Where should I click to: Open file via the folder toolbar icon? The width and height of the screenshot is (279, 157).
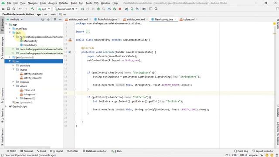point(3,9)
